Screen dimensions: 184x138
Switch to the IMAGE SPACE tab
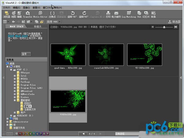(16, 26)
